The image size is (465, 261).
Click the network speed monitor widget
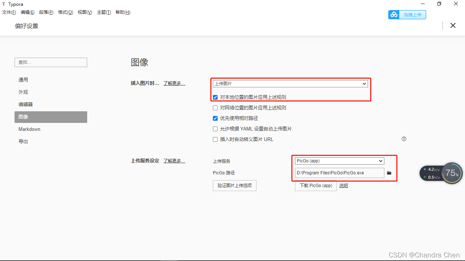point(431,173)
